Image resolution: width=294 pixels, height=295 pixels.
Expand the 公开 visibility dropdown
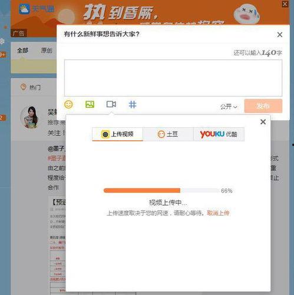(x=229, y=107)
